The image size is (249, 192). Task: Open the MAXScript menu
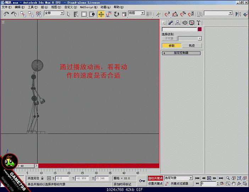coord(89,7)
